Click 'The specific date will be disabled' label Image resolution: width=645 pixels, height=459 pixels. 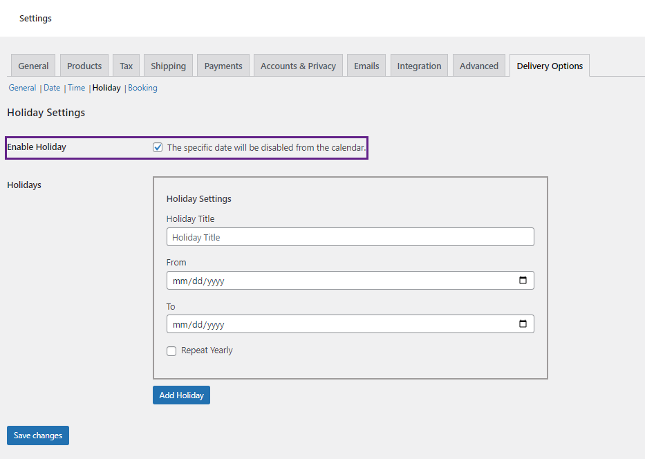pyautogui.click(x=267, y=148)
